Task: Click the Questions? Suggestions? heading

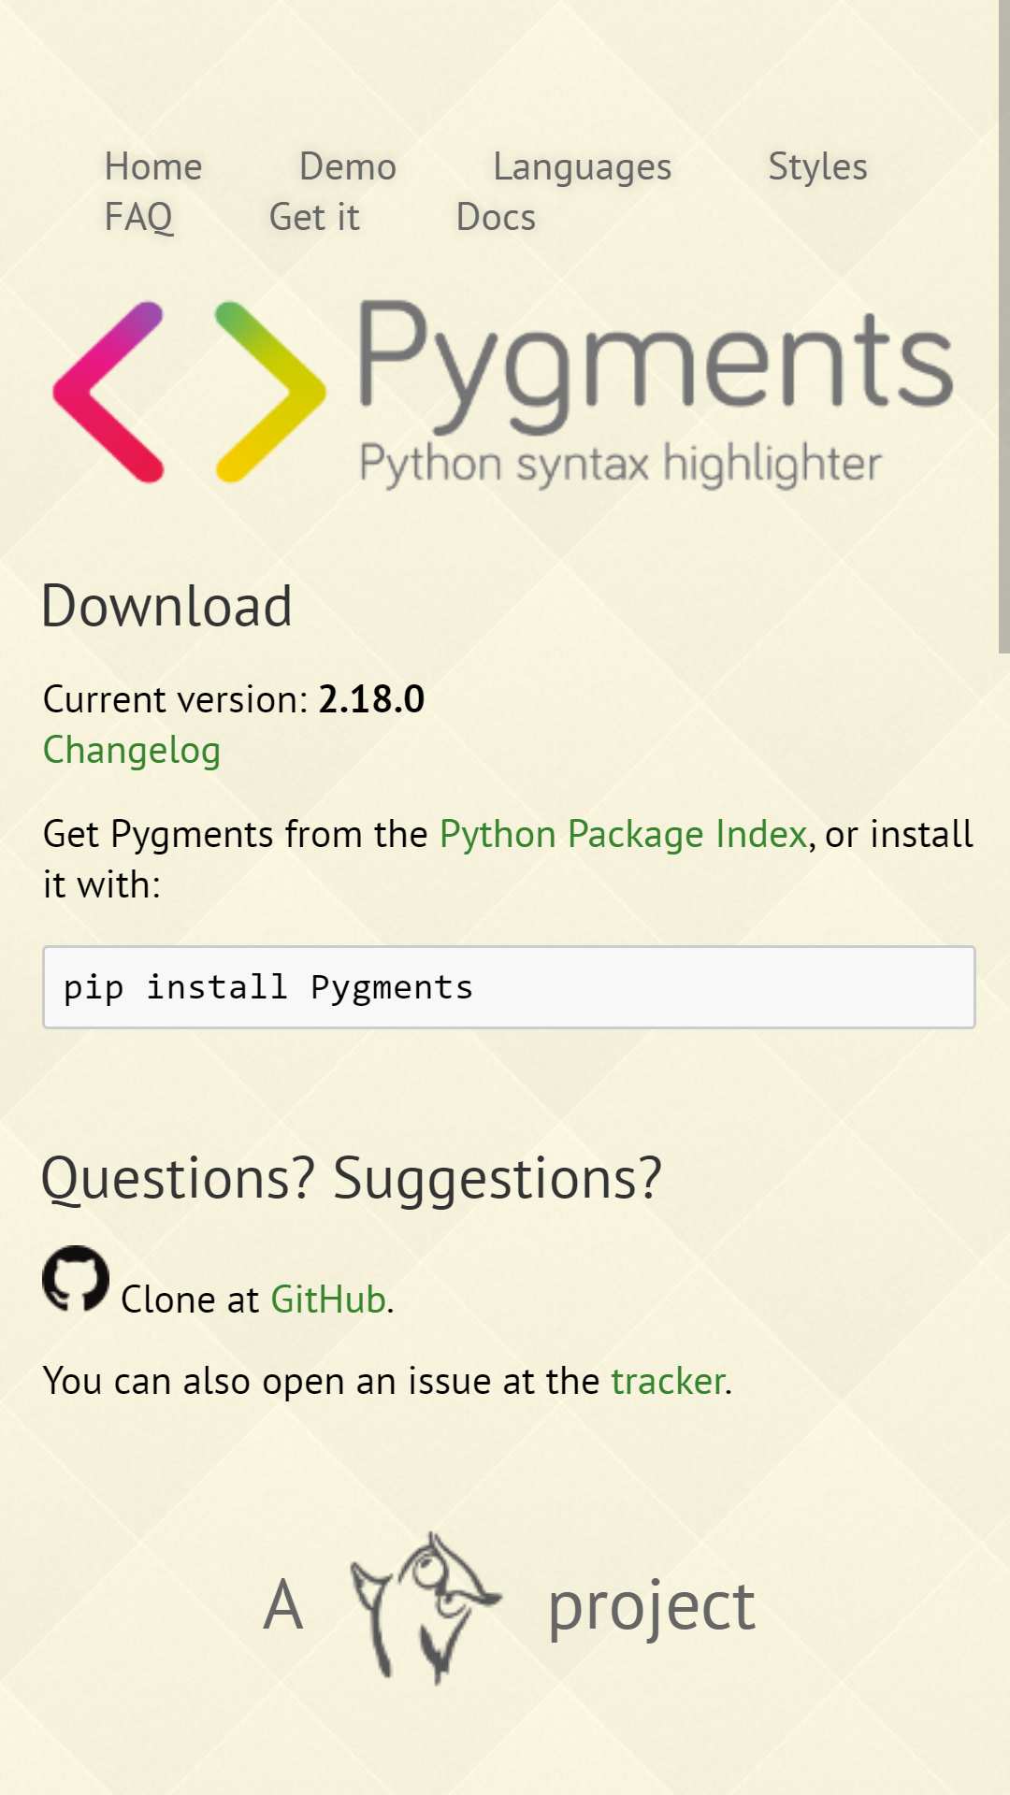Action: [352, 1179]
